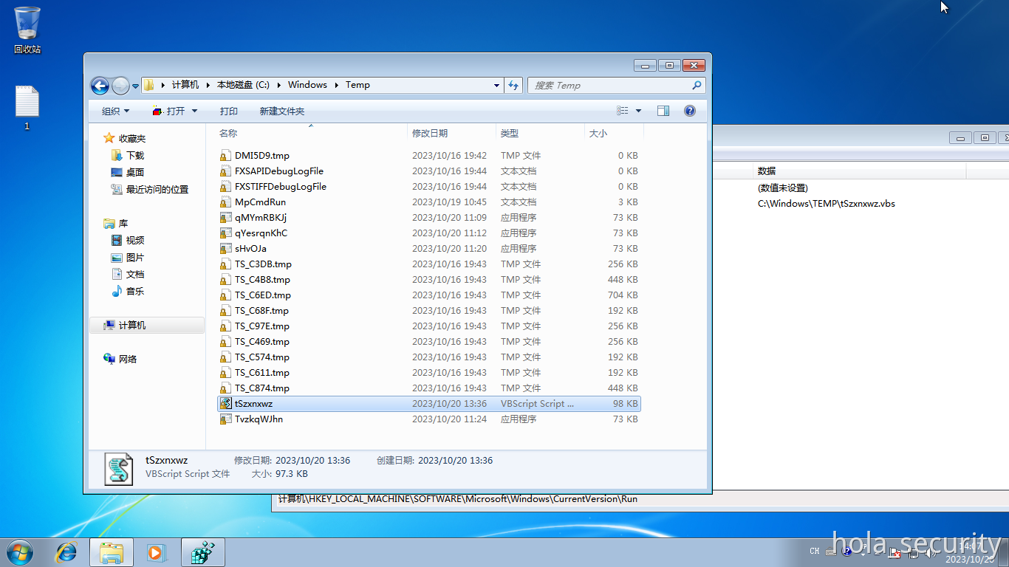This screenshot has height=567, width=1009.
Task: Click 新建文件夹 to create a new folder
Action: (282, 110)
